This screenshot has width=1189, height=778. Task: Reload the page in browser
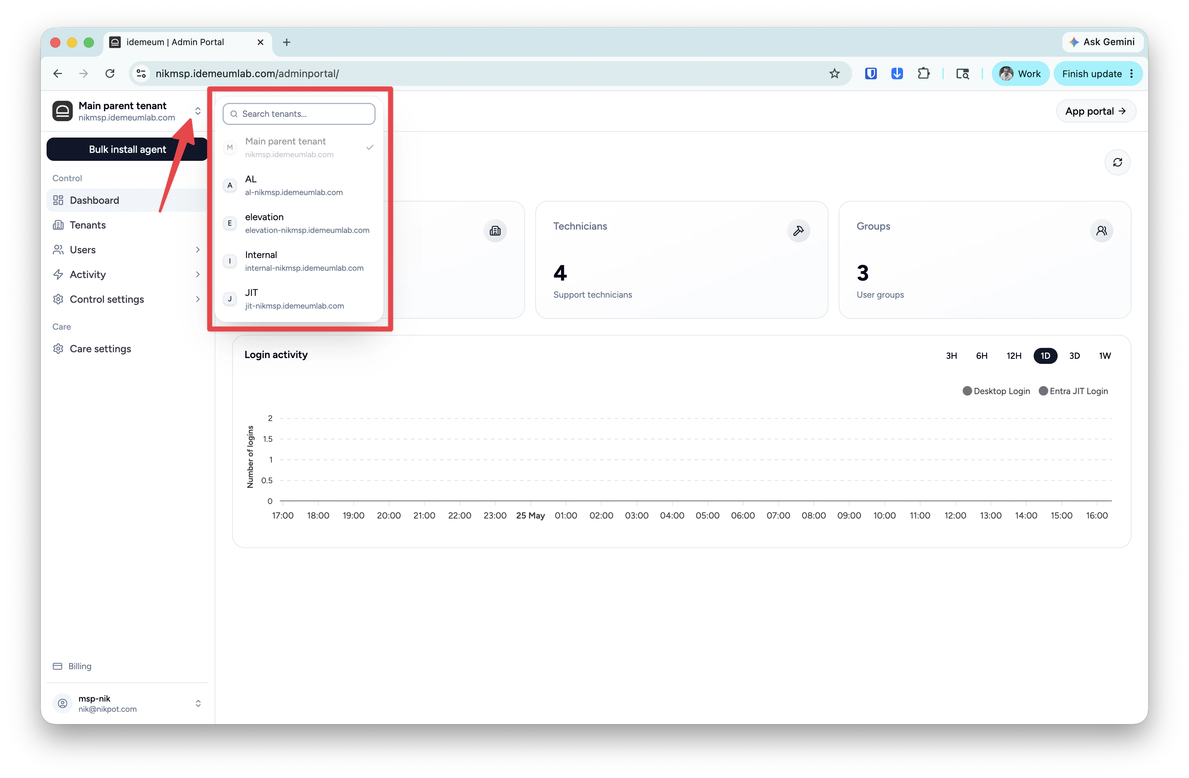click(110, 74)
